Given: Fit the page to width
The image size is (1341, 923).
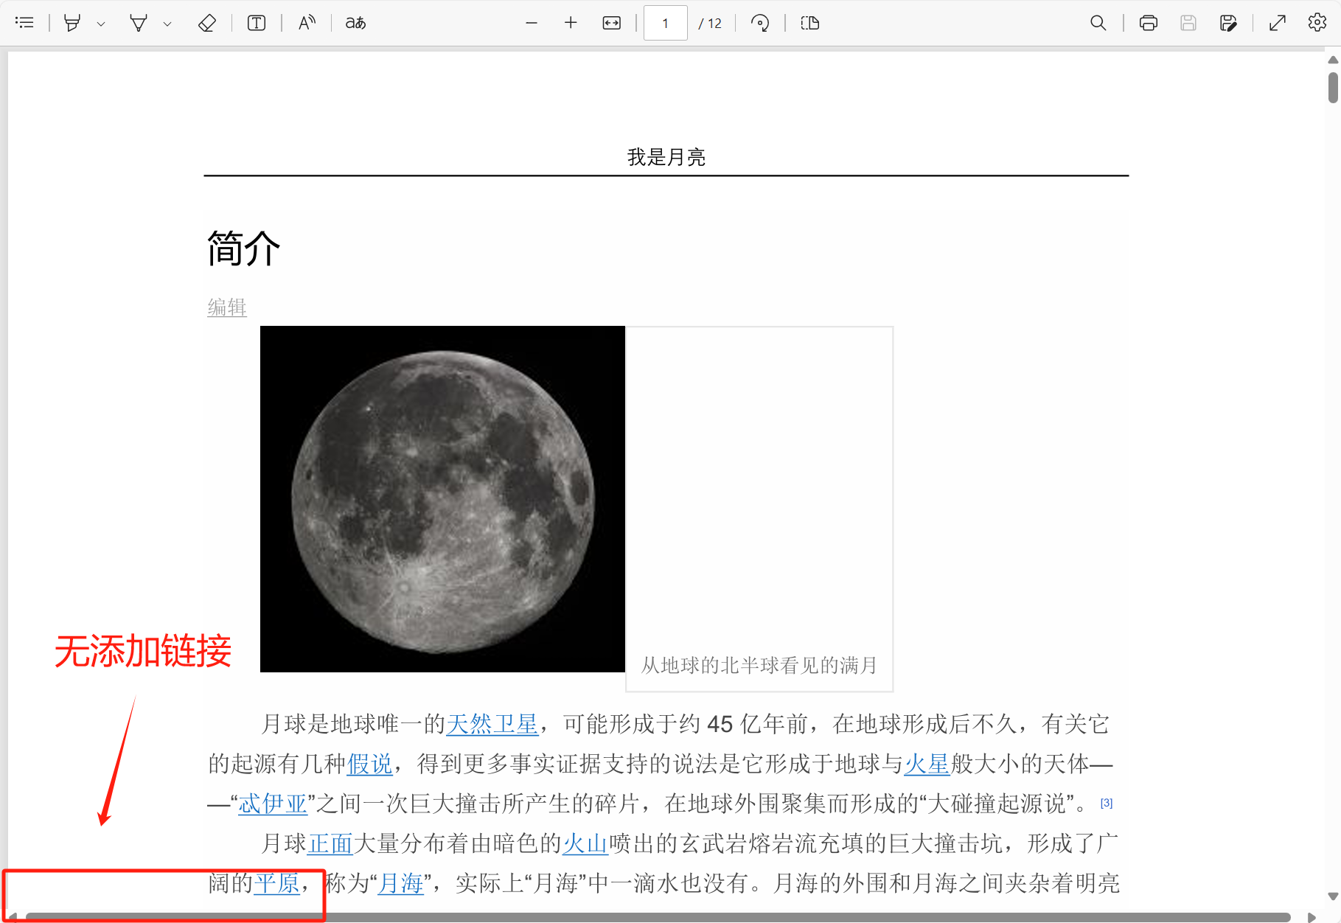Looking at the screenshot, I should pos(611,23).
